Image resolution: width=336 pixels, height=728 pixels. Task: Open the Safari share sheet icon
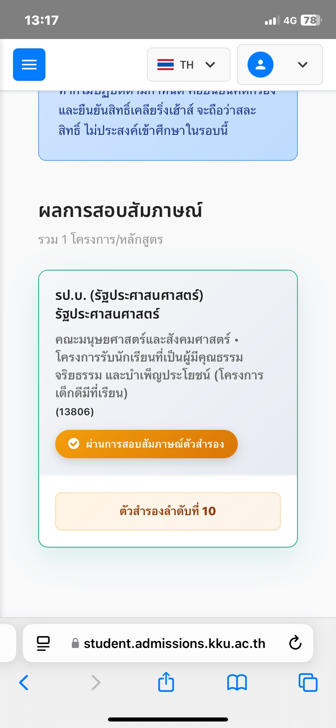coord(166,682)
